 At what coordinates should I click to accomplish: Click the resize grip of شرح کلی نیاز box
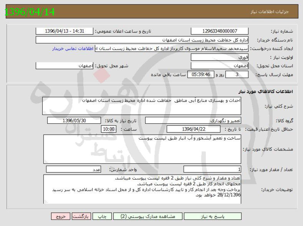[45, 113]
